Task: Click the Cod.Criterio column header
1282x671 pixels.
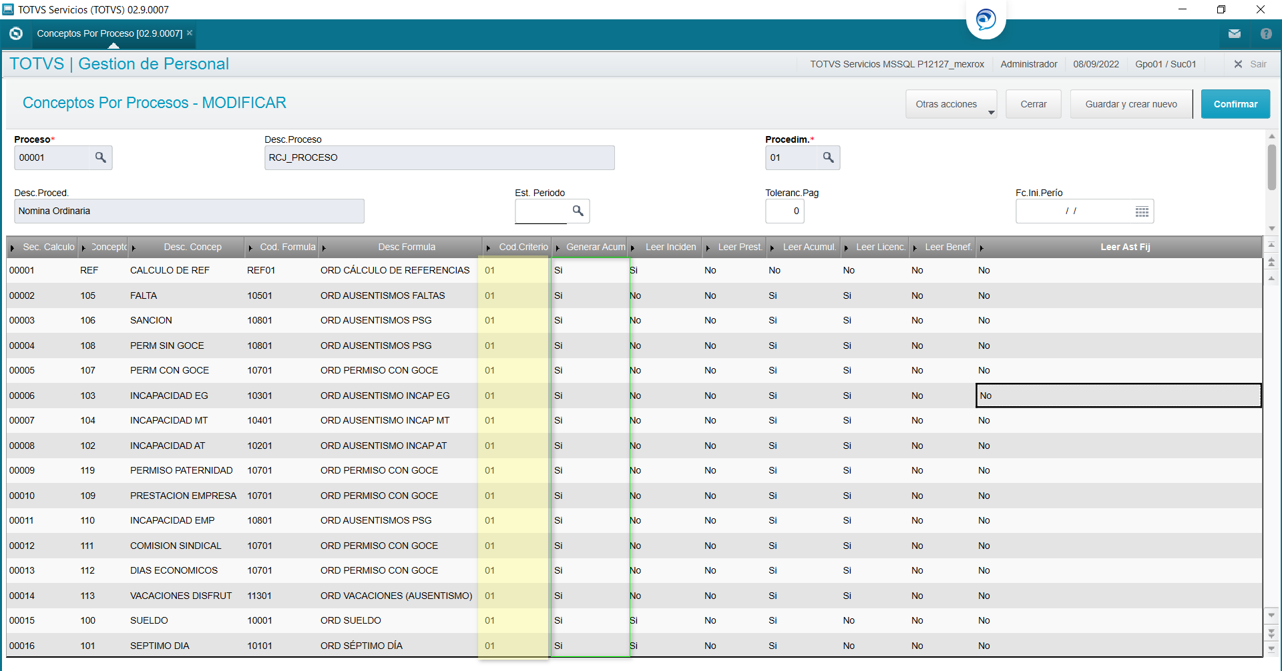Action: (523, 247)
